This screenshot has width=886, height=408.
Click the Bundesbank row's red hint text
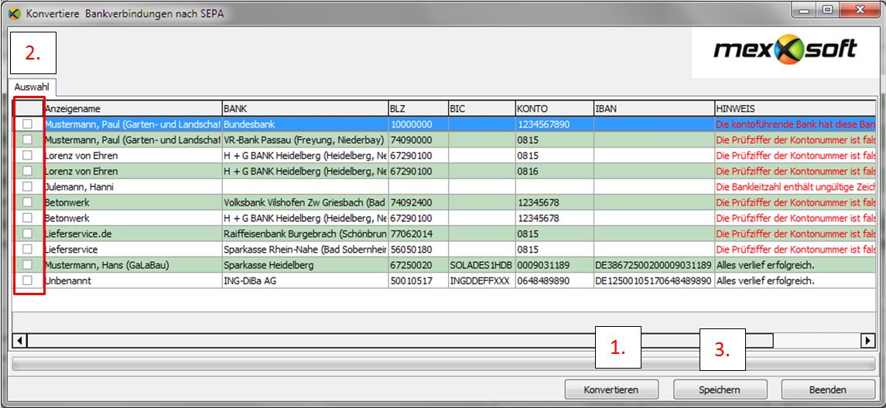[795, 124]
